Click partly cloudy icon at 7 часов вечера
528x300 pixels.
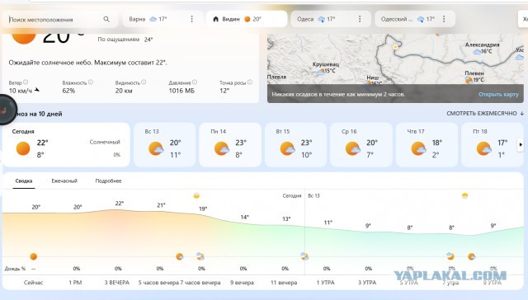click(x=200, y=256)
